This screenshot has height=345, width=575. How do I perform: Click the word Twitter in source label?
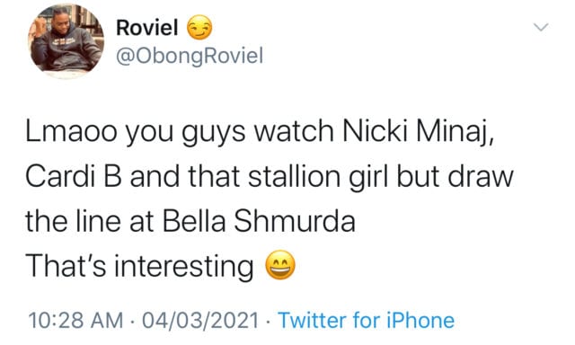pyautogui.click(x=313, y=320)
